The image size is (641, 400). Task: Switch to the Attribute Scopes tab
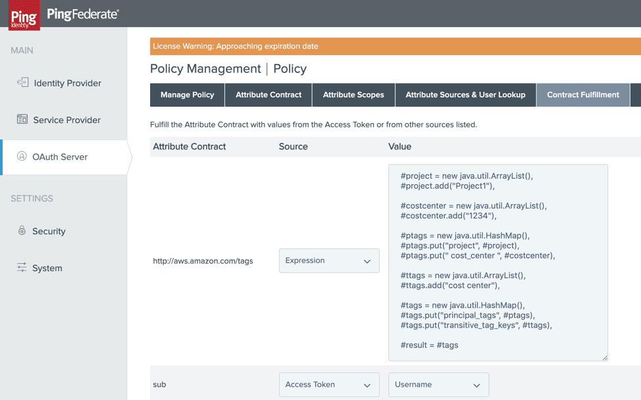tap(353, 95)
